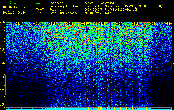
Task: Click the 0624 time marker
Action: [x=69, y=24]
